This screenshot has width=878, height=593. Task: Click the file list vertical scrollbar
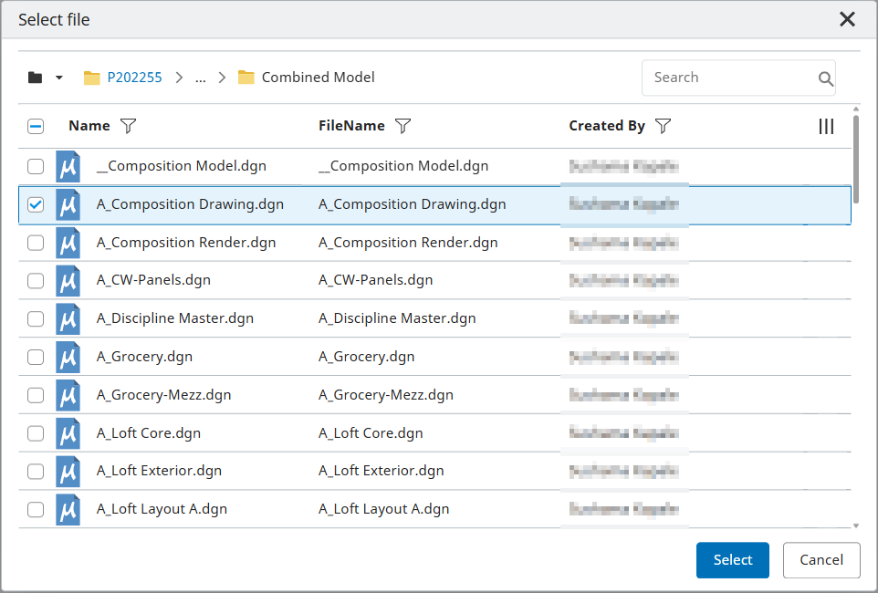(855, 161)
